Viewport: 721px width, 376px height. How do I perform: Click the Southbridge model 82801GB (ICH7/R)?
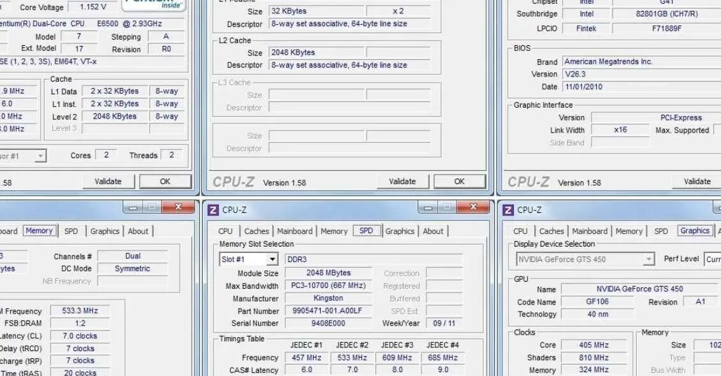pos(667,14)
